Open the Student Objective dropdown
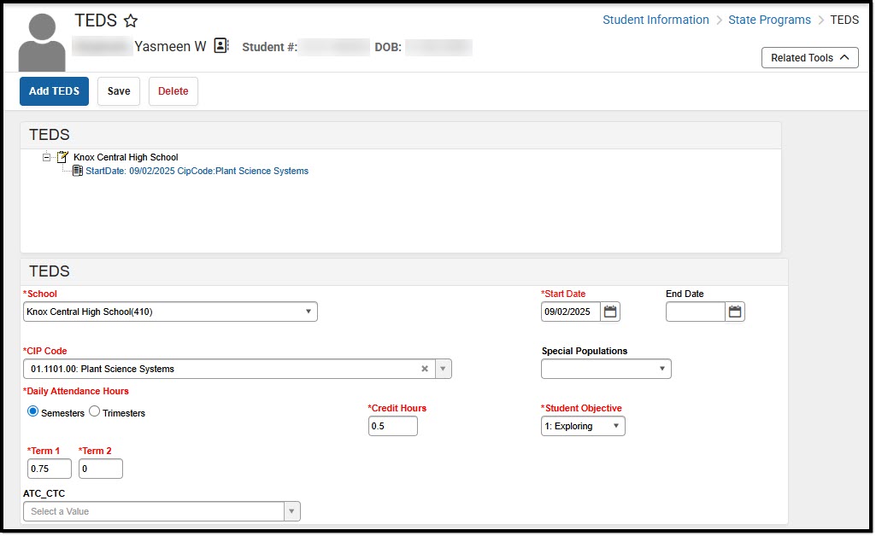The height and width of the screenshot is (536, 876). 583,426
